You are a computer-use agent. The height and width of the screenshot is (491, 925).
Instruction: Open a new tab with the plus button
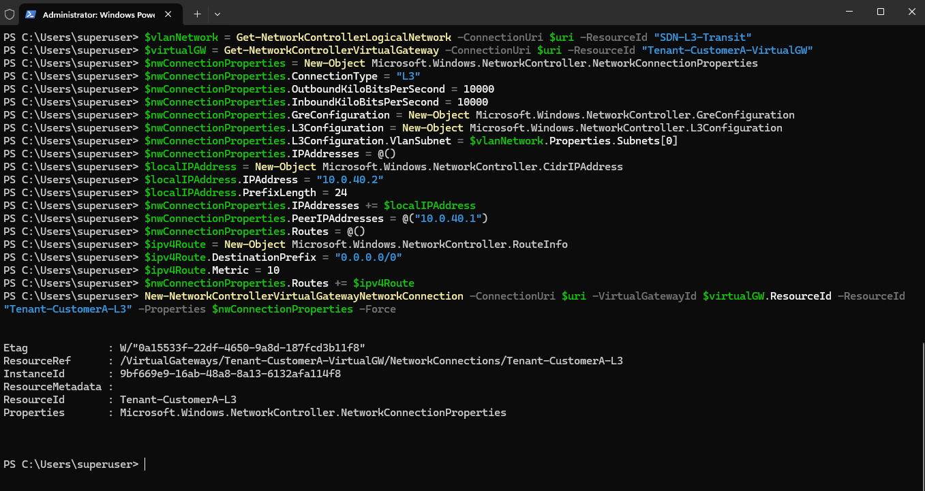pyautogui.click(x=197, y=14)
